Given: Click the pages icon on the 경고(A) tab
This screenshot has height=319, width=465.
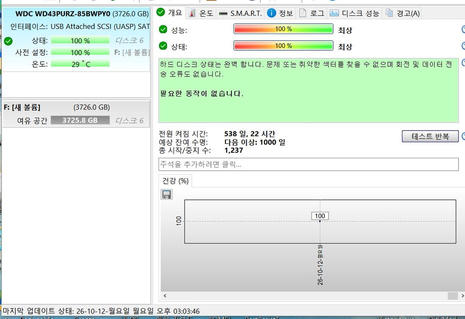Looking at the screenshot, I should coord(389,13).
